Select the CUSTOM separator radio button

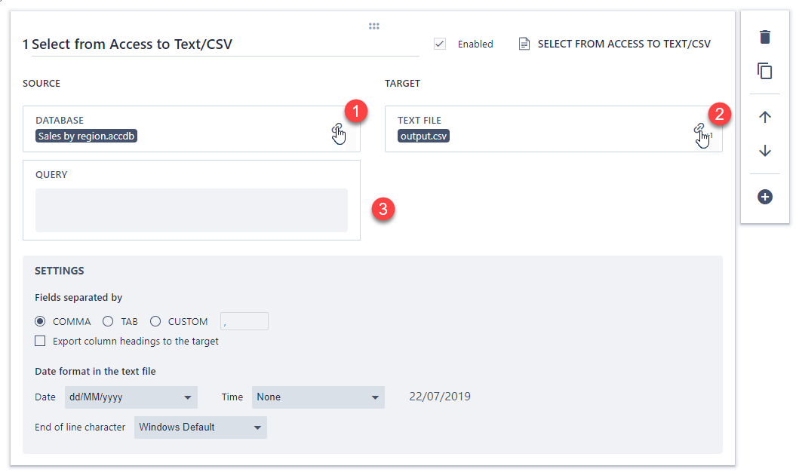tap(155, 321)
